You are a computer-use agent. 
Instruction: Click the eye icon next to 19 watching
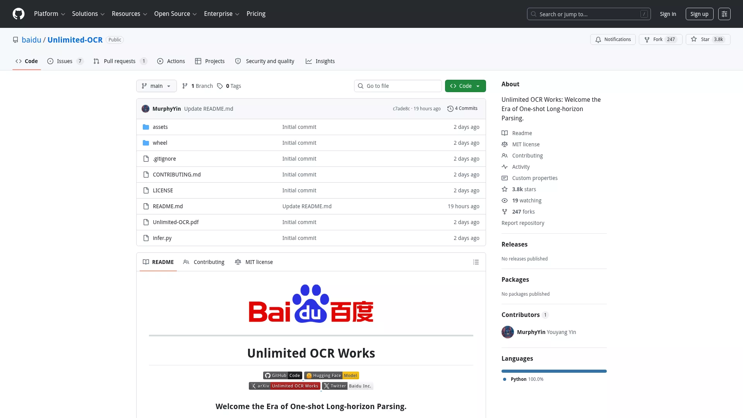coord(505,200)
